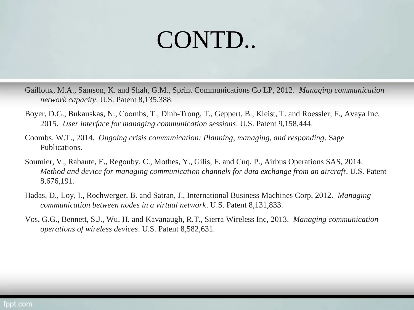
Task: Click the Soumier, V. reference entry
Action: [206, 171]
